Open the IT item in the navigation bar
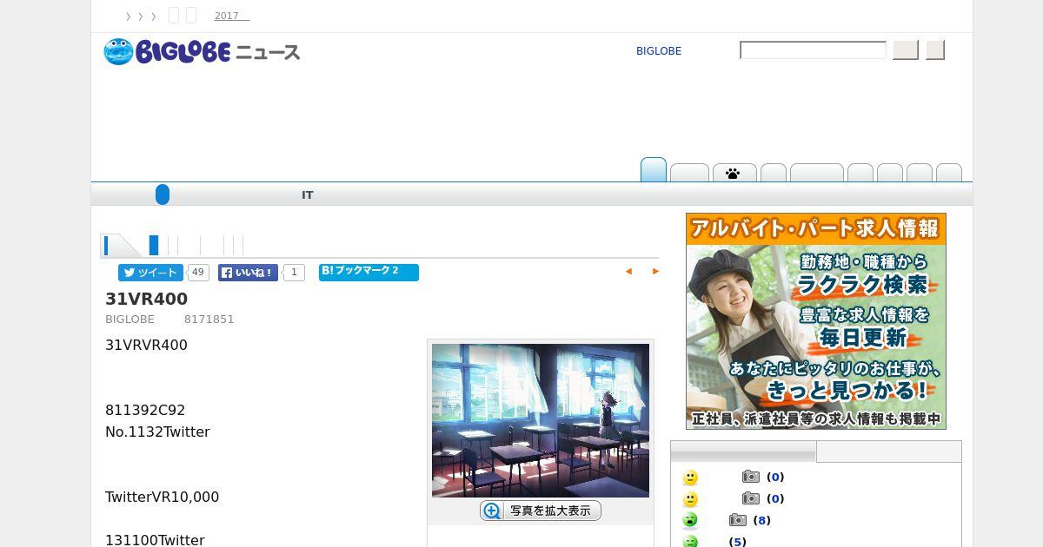The height and width of the screenshot is (547, 1043). [307, 195]
